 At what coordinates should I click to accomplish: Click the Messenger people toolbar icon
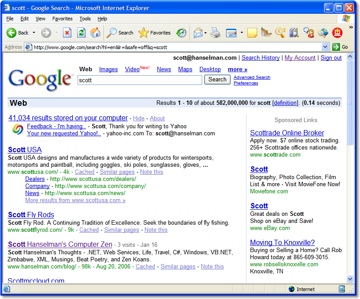click(309, 33)
